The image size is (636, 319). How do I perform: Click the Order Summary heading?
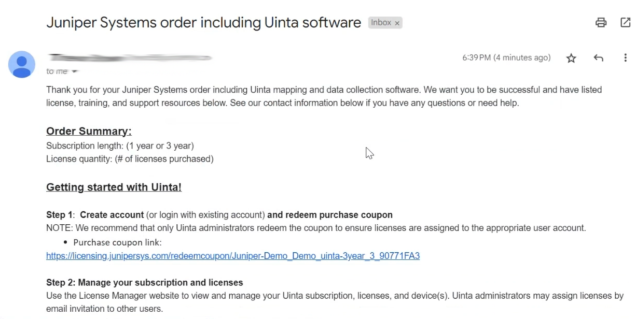(89, 131)
